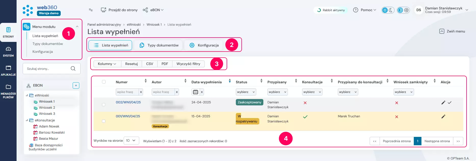476x161 pixels.
Task: Toggle the light/dark theme switch
Action: 388,10
